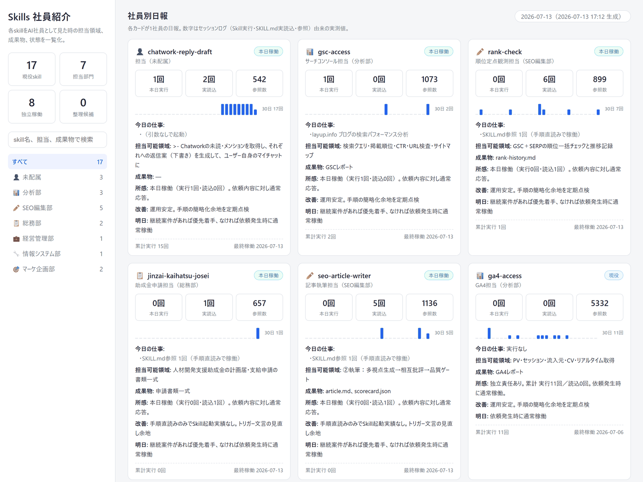Click the 8 独立稼働 stat tile

(32, 106)
